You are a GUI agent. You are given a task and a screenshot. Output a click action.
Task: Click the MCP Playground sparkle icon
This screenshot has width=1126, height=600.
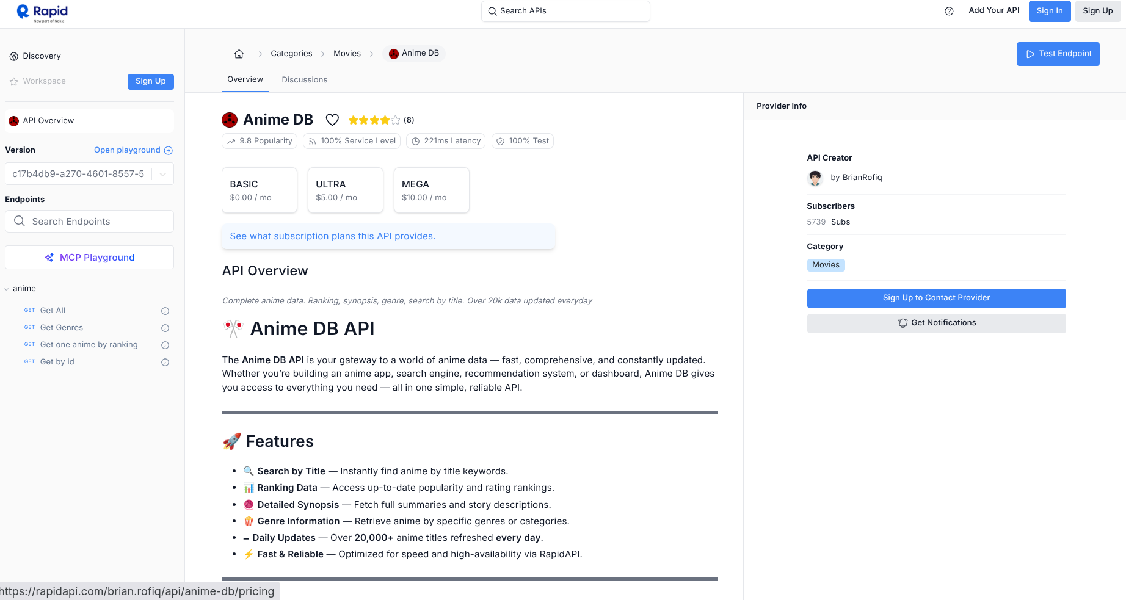[49, 258]
